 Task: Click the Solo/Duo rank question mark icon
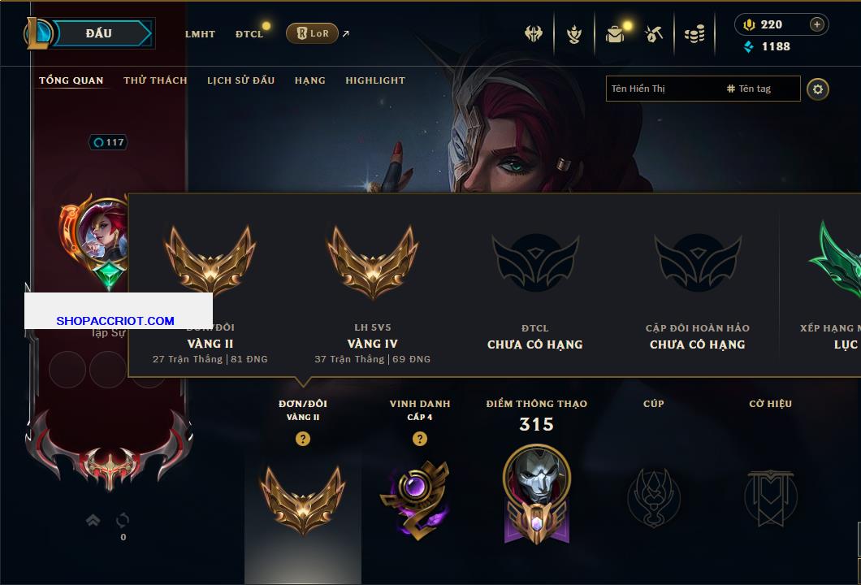coord(302,438)
